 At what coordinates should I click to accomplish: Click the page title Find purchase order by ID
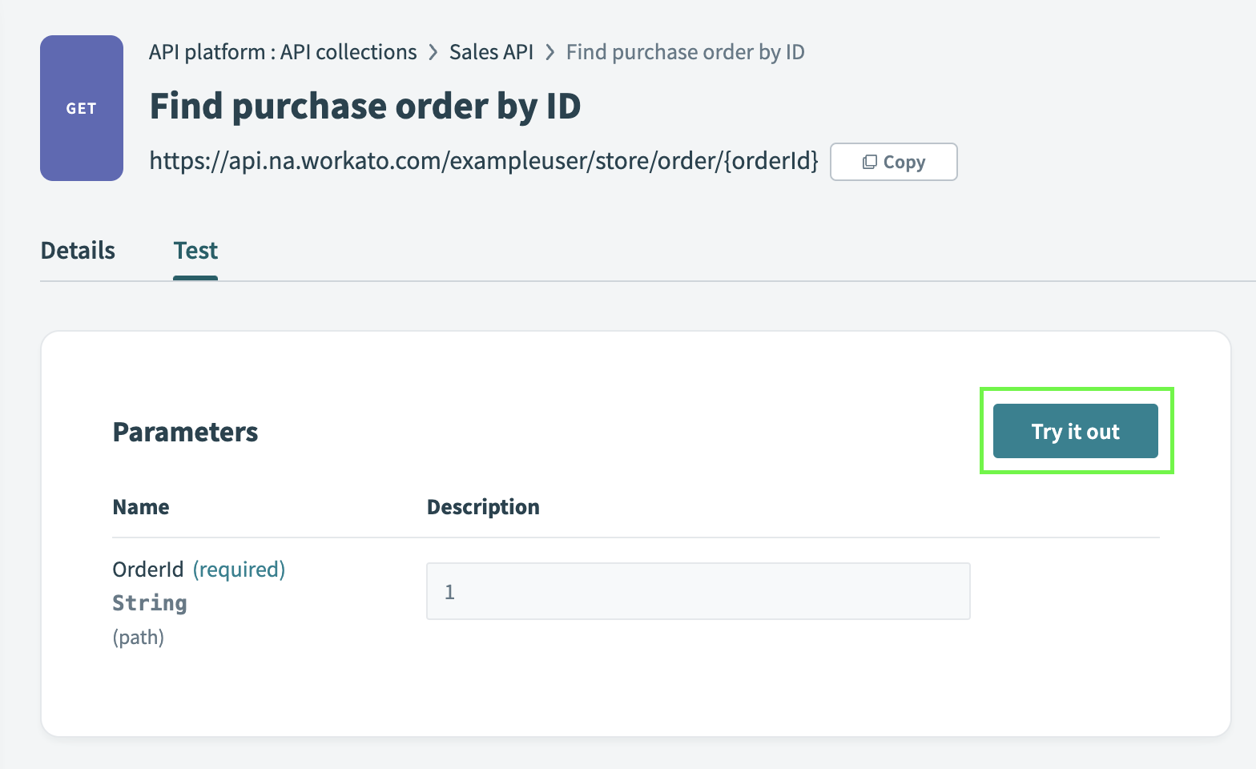365,105
